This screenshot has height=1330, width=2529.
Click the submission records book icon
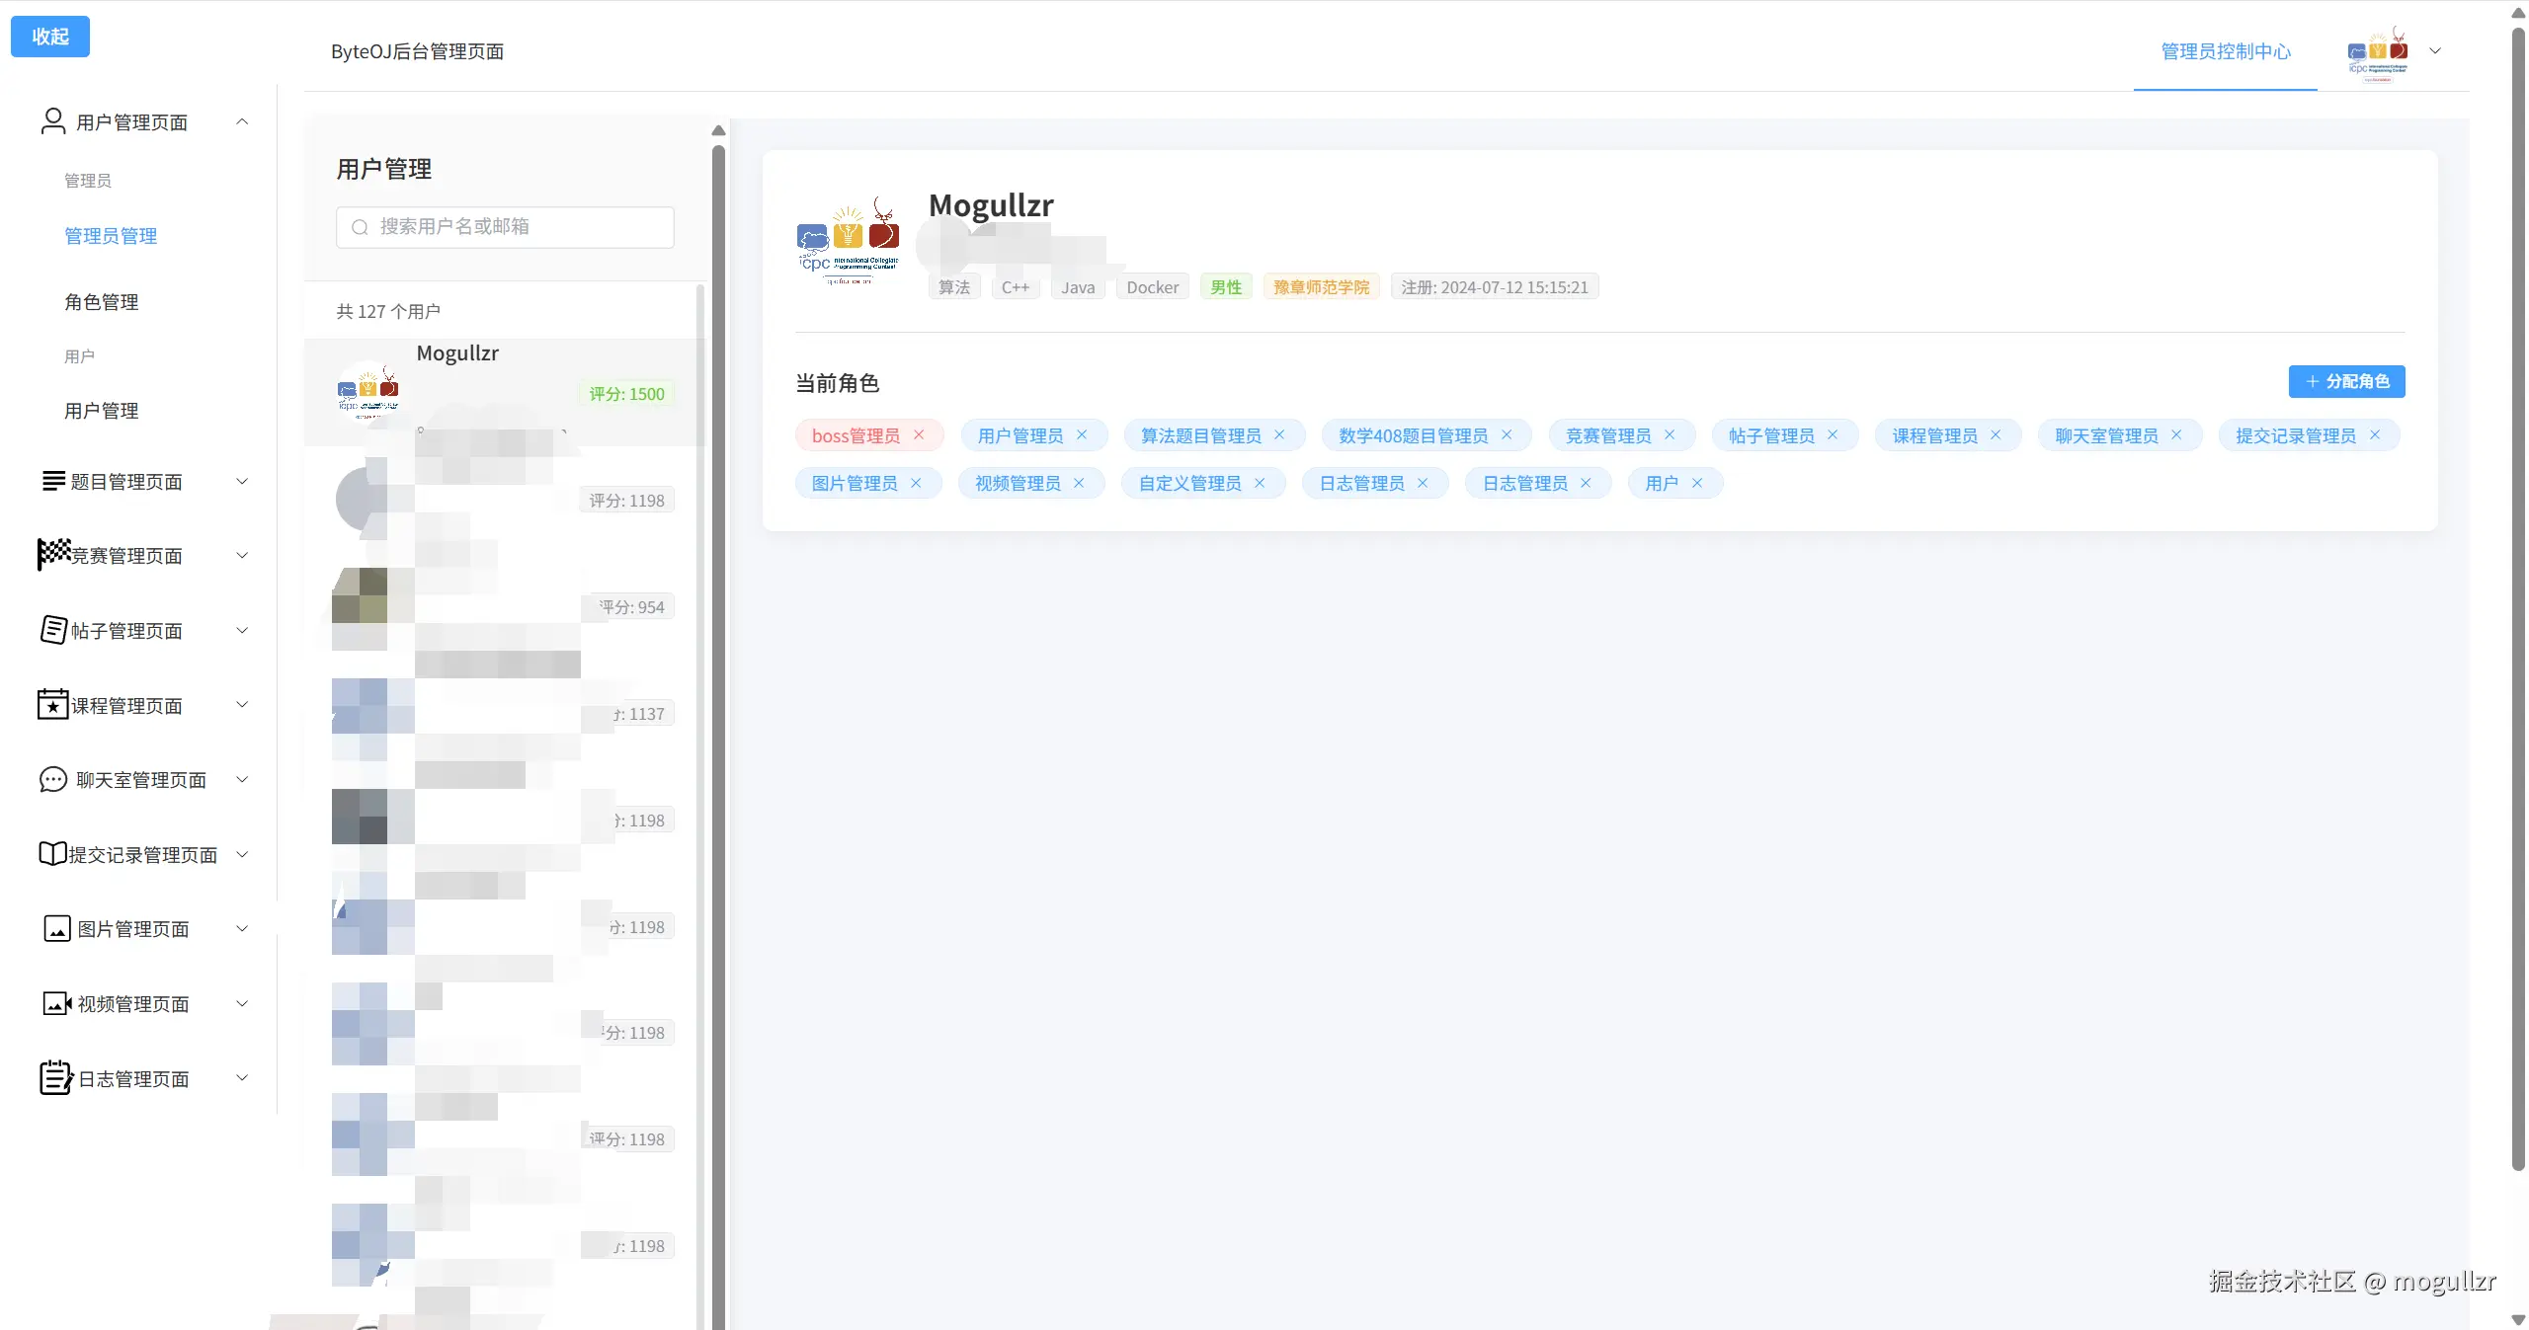click(52, 854)
